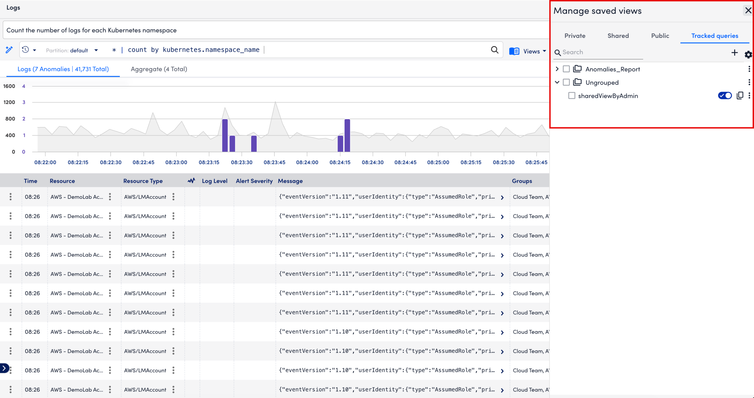Viewport: 754px width, 398px height.
Task: Click the Ungrouped folder icon
Action: pyautogui.click(x=577, y=82)
